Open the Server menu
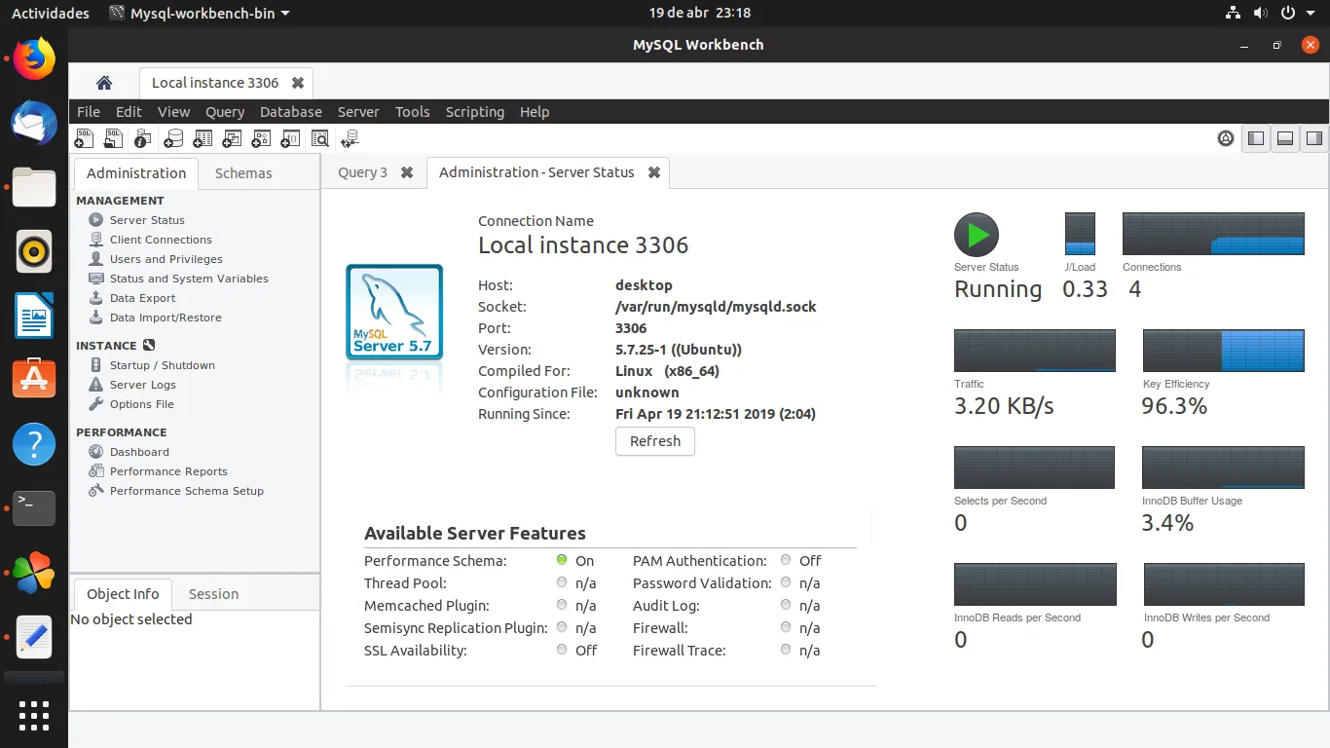 tap(358, 112)
